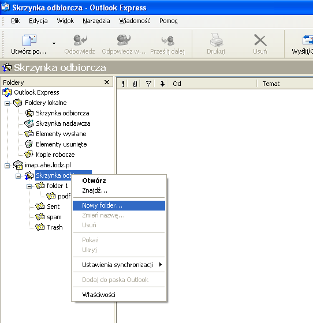Open the Pomoc menu
The image size is (313, 323).
pyautogui.click(x=169, y=21)
